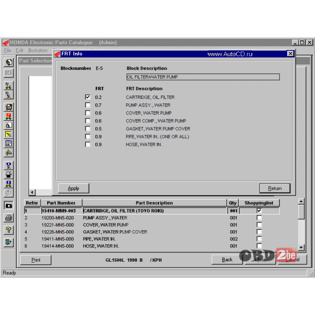Viewport: 315px width, 315px height.
Task: Check the COVER COMP., WATER PUMP checkbox
Action: pos(88,120)
